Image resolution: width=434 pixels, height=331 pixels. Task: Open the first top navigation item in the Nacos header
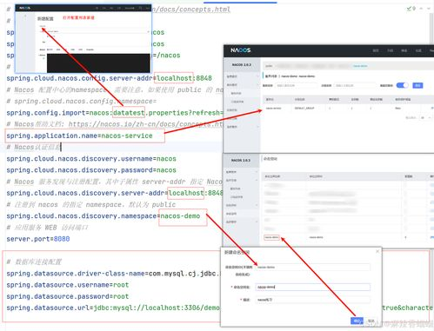[x=376, y=50]
